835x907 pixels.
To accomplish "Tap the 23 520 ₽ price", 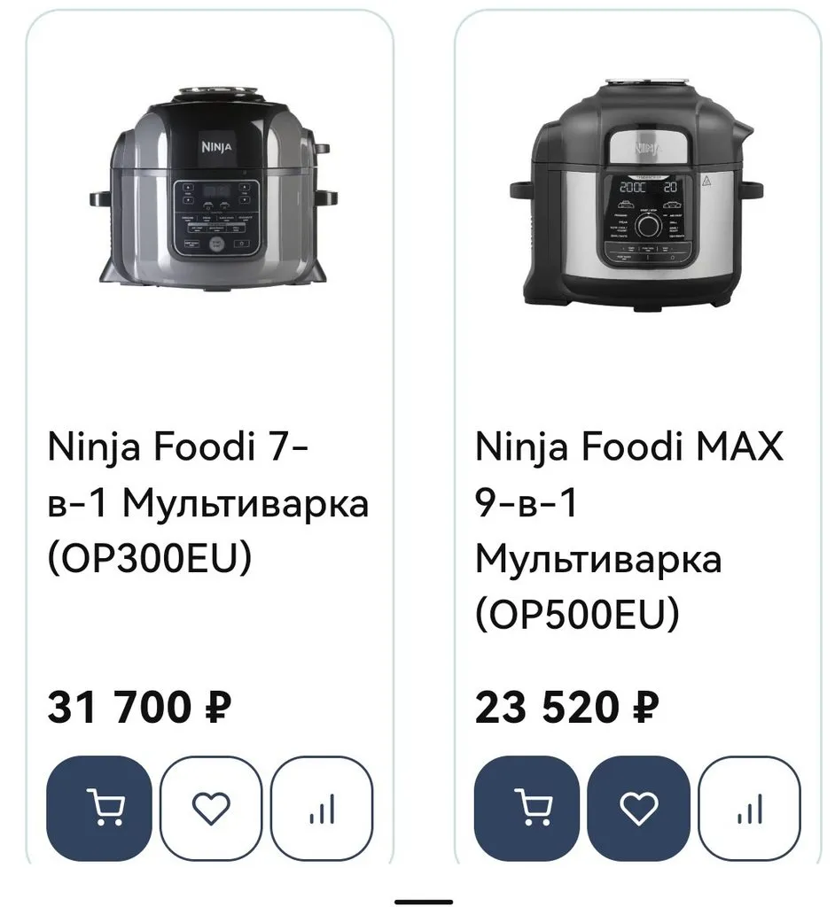I will click(x=567, y=708).
